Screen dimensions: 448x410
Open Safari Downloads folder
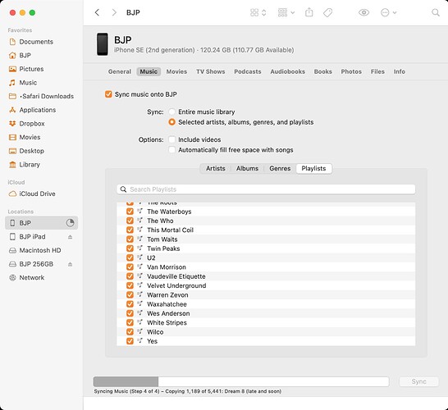pyautogui.click(x=46, y=96)
